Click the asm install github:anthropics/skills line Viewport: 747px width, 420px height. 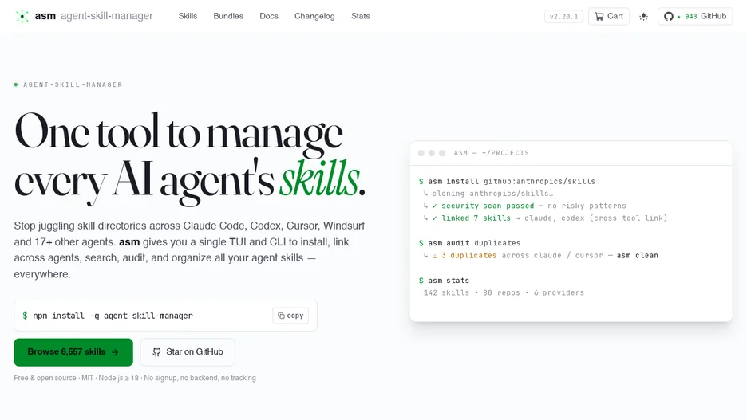pyautogui.click(x=507, y=181)
